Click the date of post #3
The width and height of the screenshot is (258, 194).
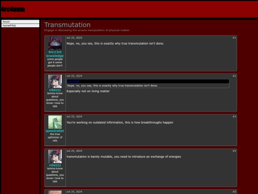pyautogui.click(x=75, y=116)
